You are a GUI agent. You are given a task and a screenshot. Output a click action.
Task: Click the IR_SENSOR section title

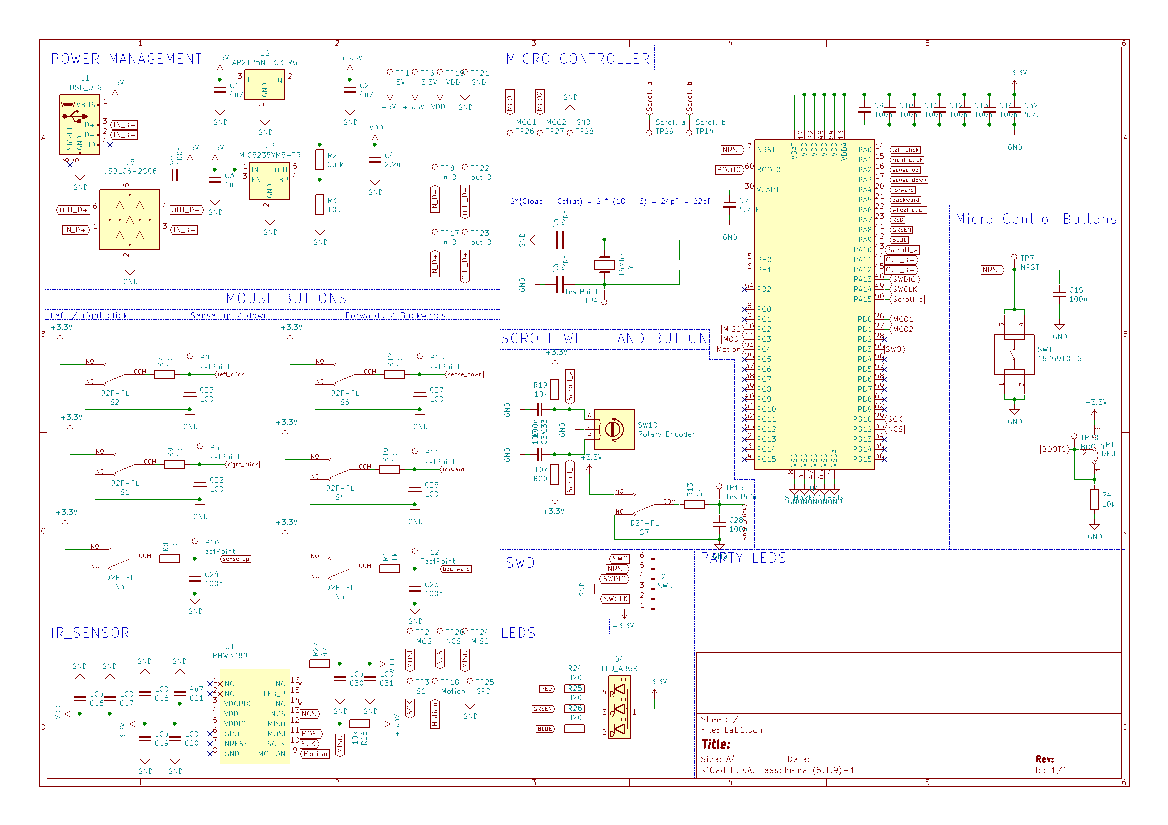pyautogui.click(x=90, y=633)
